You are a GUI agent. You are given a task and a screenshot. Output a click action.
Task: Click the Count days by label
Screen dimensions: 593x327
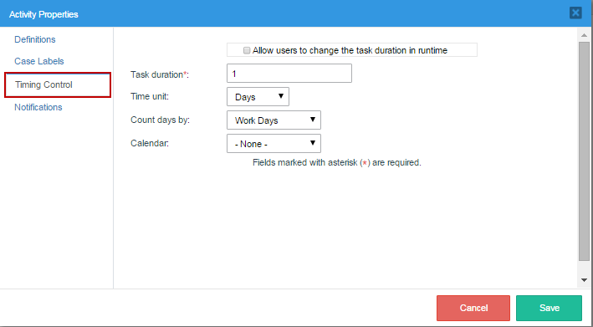160,120
